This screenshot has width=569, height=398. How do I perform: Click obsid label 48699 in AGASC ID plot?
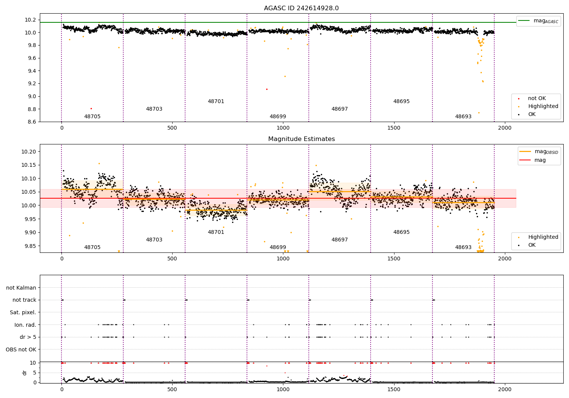(278, 116)
